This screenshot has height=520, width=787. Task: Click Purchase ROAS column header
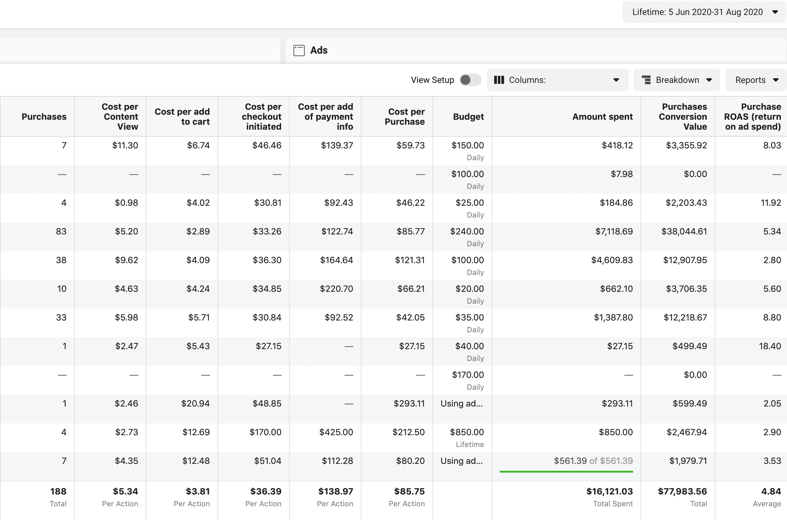tap(752, 117)
